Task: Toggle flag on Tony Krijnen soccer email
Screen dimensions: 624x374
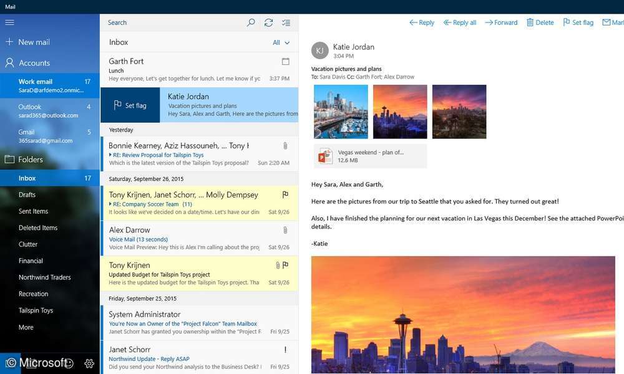Action: point(285,194)
